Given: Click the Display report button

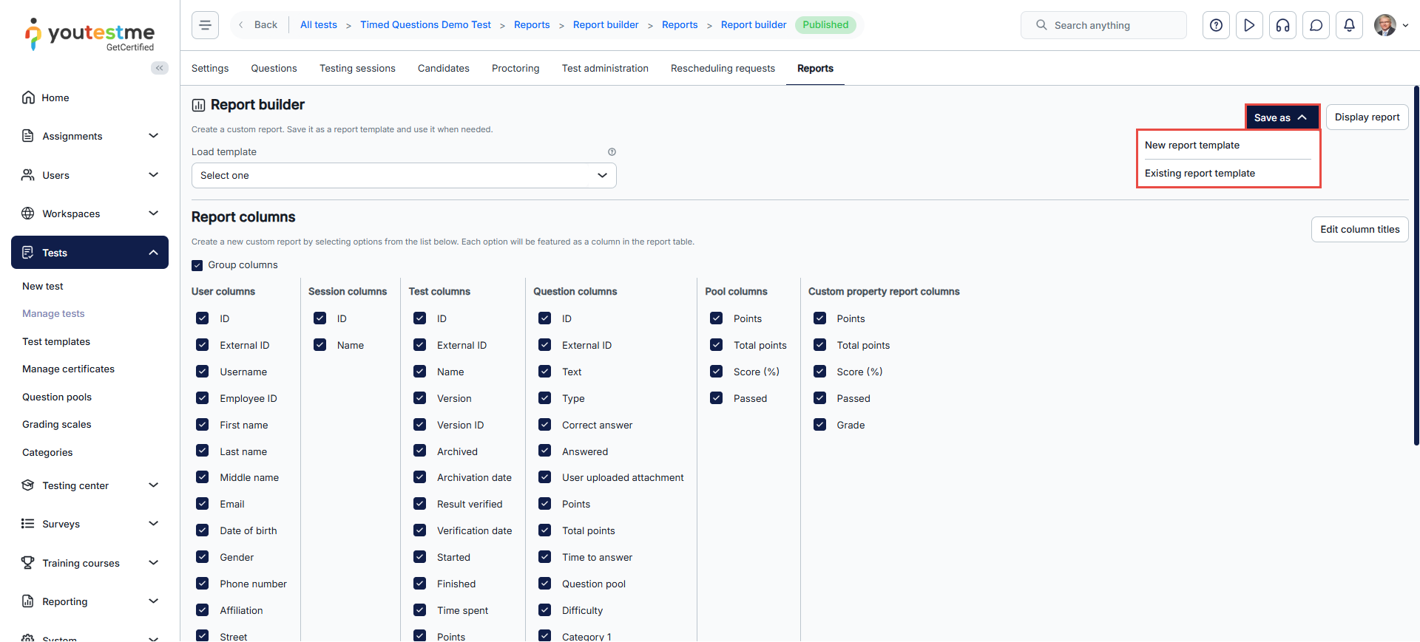Looking at the screenshot, I should 1366,117.
